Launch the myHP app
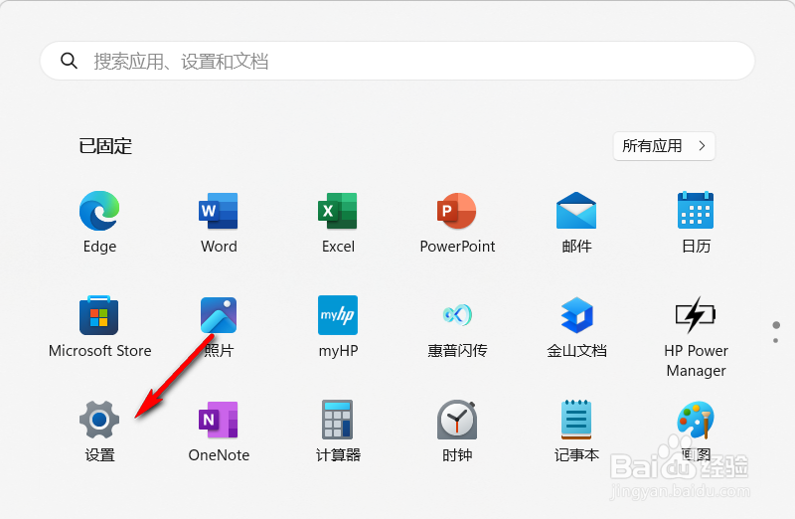Image resolution: width=795 pixels, height=519 pixels. point(338,326)
